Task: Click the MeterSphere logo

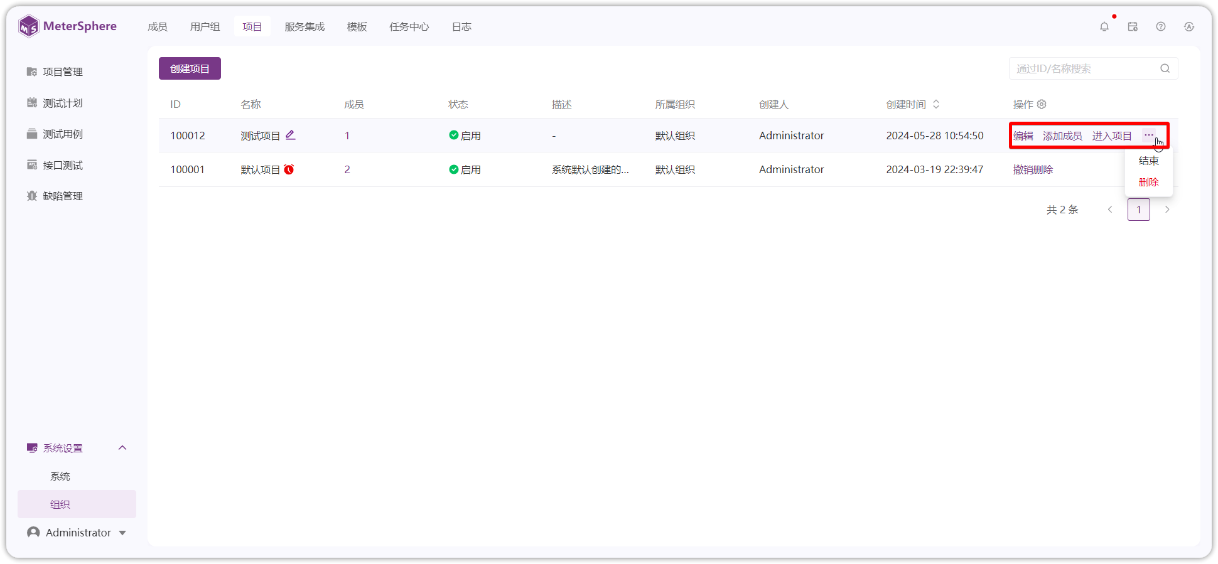Action: click(x=68, y=26)
